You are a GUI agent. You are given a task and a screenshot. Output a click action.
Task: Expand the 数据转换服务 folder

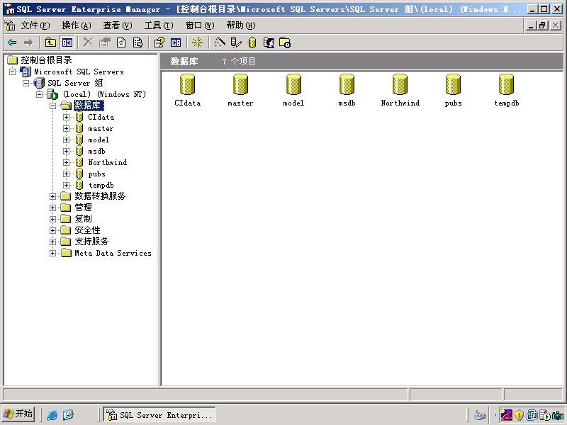(x=52, y=197)
